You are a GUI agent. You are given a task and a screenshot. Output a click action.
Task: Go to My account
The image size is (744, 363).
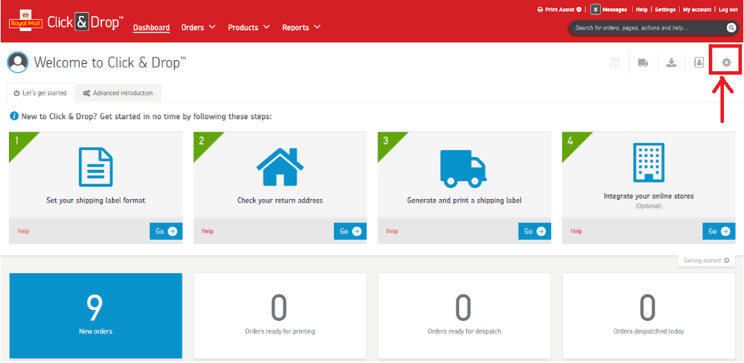(697, 10)
